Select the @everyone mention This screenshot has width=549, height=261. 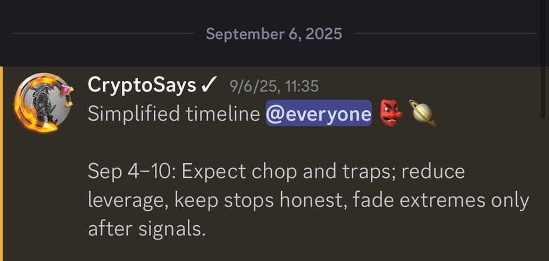point(319,113)
